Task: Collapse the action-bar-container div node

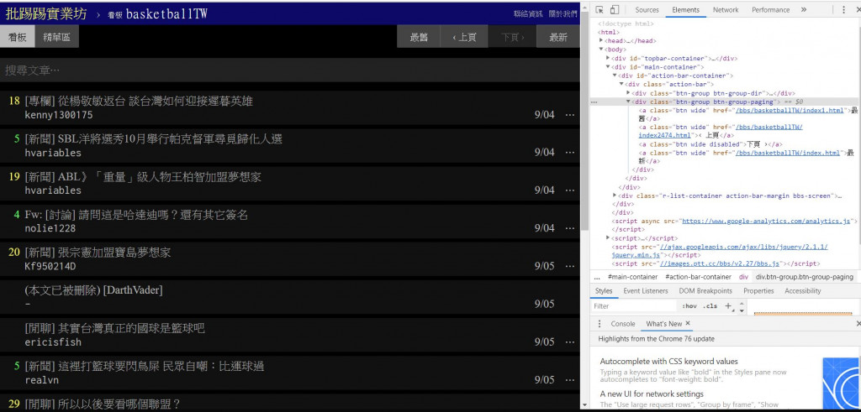Action: pos(615,76)
